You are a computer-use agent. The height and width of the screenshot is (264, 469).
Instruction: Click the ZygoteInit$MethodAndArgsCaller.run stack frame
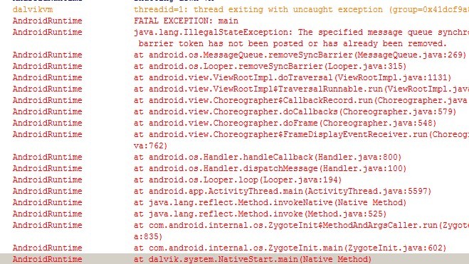[x=235, y=231]
